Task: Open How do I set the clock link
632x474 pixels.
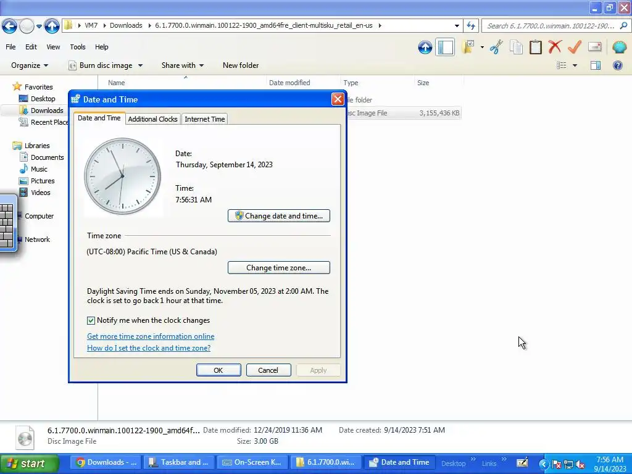Action: [x=149, y=348]
